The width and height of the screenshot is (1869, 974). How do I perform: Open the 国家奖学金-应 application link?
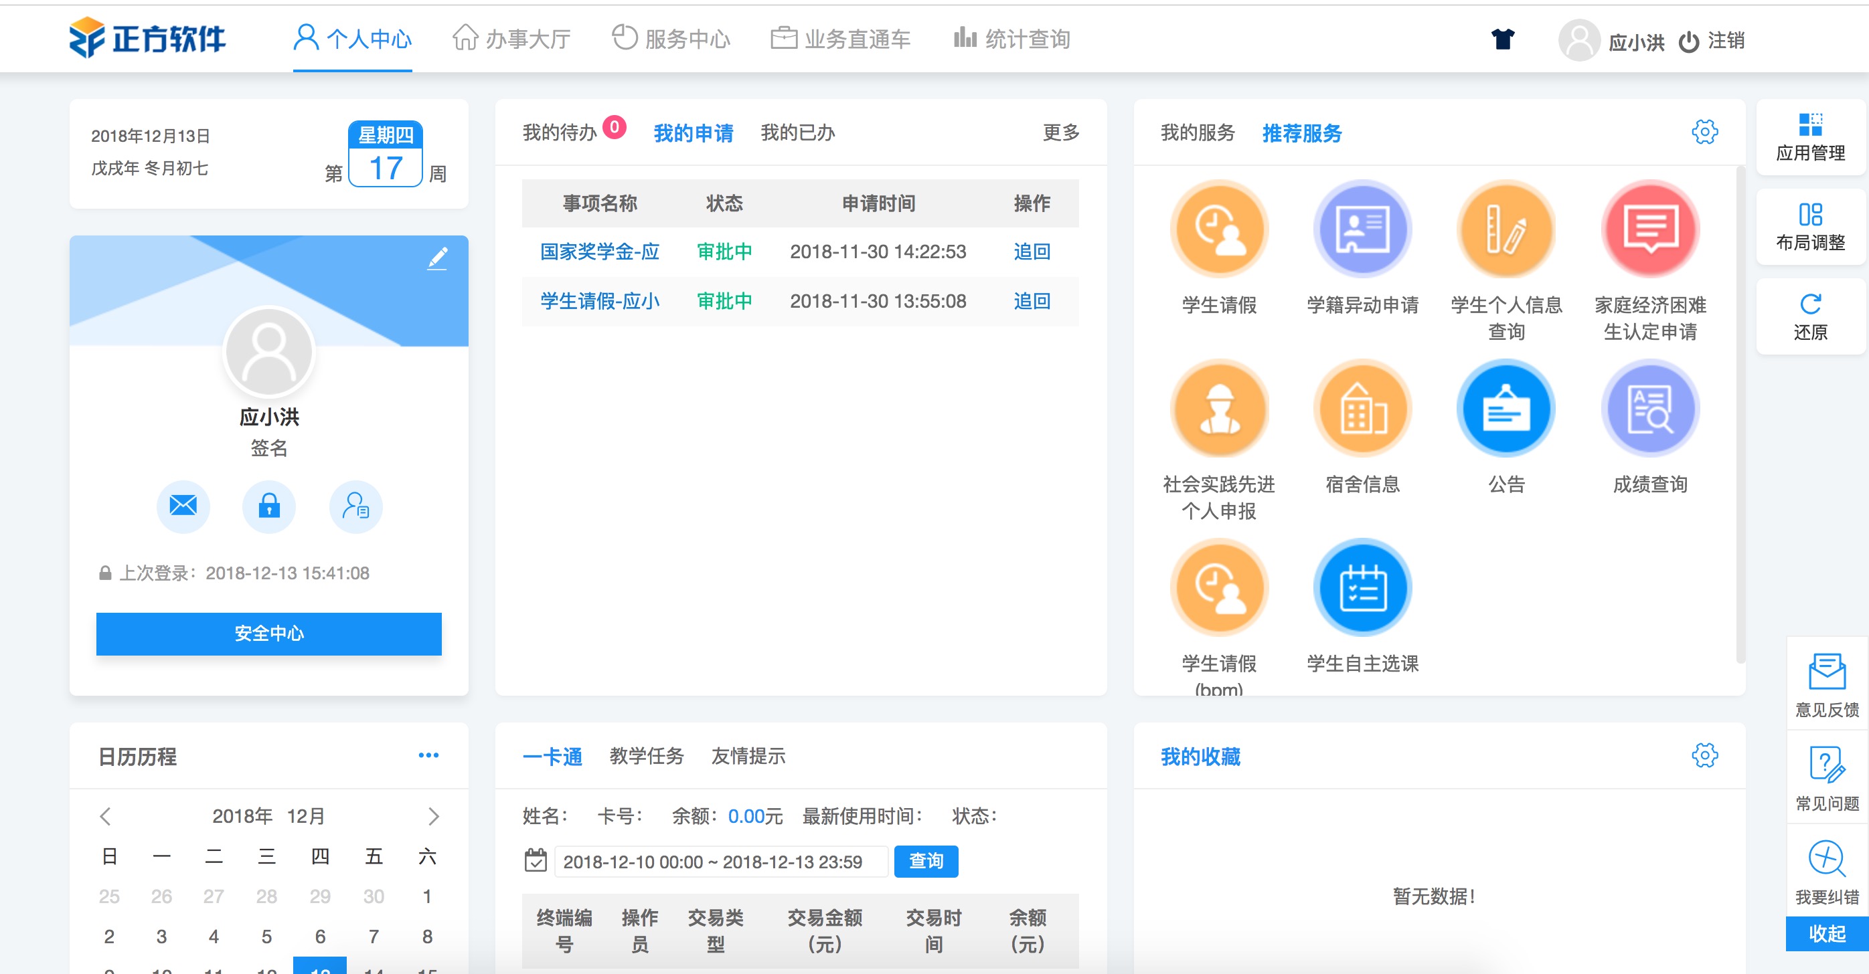tap(599, 251)
